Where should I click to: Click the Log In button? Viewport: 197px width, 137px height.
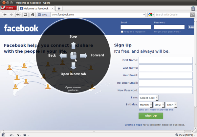click(191, 27)
